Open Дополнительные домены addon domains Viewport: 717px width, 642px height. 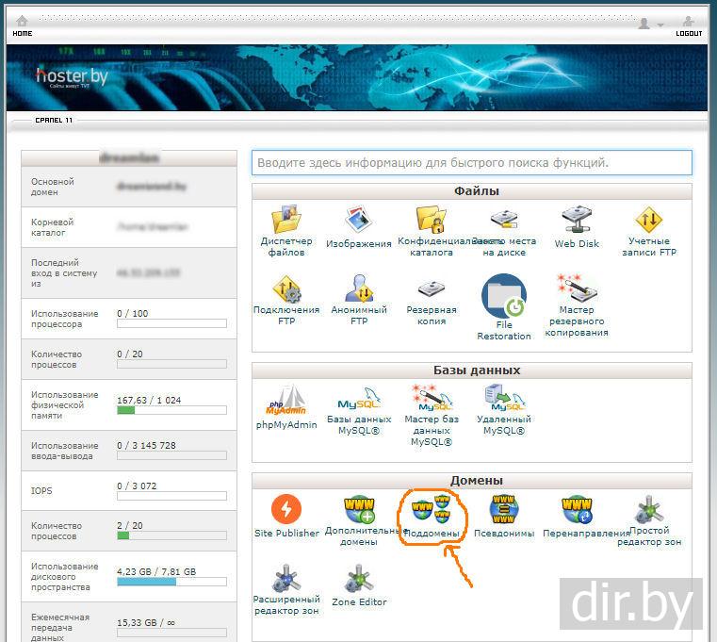(359, 520)
